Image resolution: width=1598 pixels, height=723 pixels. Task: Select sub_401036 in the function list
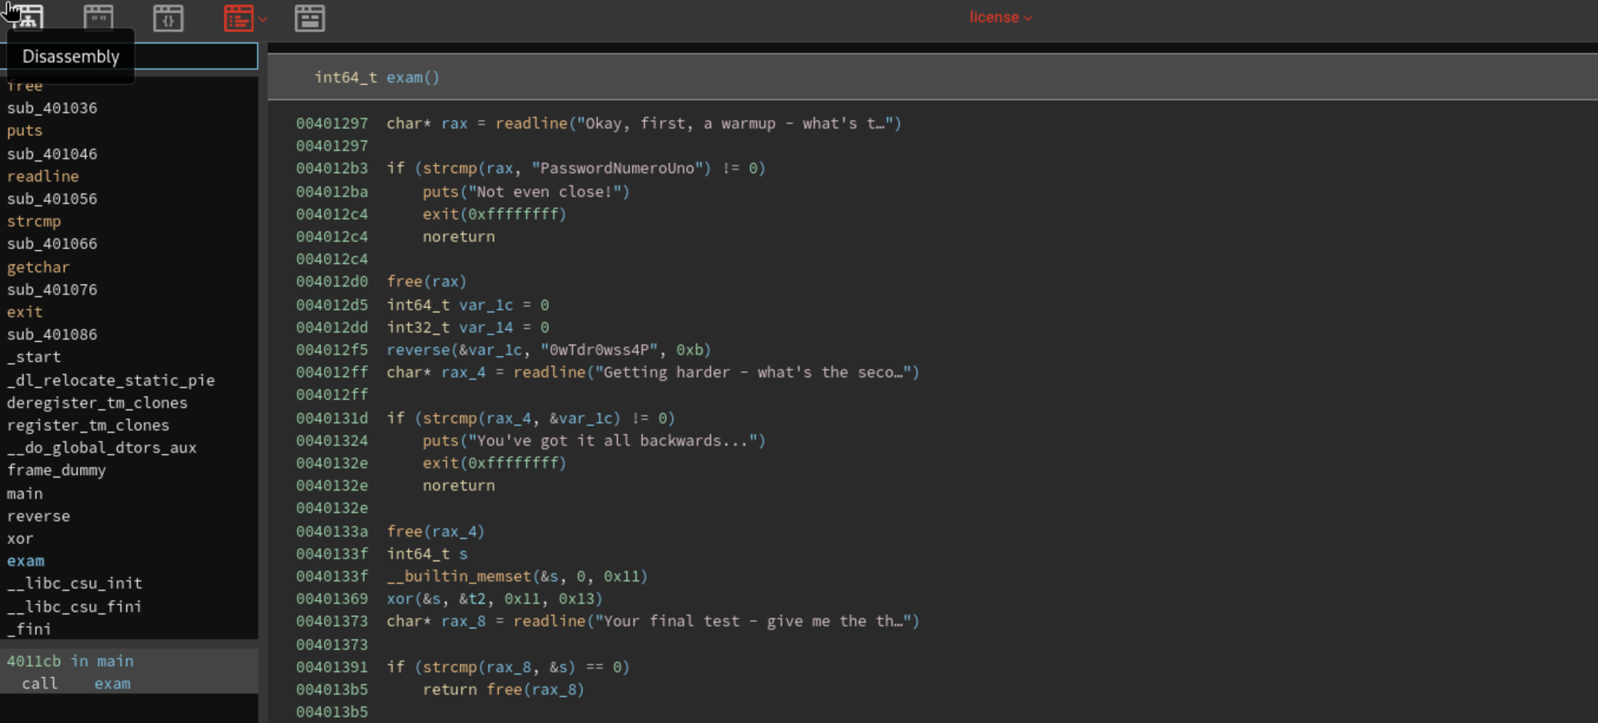click(x=52, y=108)
